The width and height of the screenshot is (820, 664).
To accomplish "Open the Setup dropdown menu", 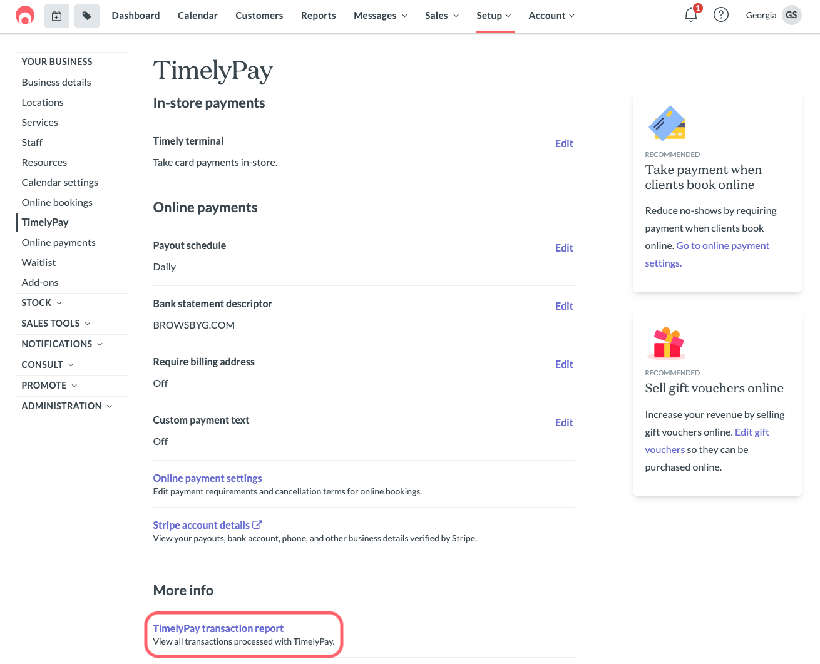I will tap(494, 15).
